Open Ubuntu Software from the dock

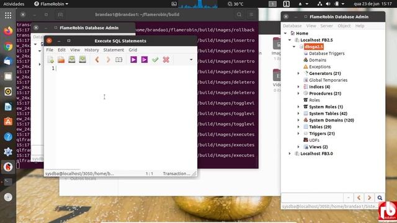pyautogui.click(x=8, y=121)
